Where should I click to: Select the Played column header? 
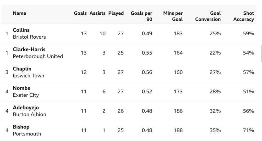116,13
